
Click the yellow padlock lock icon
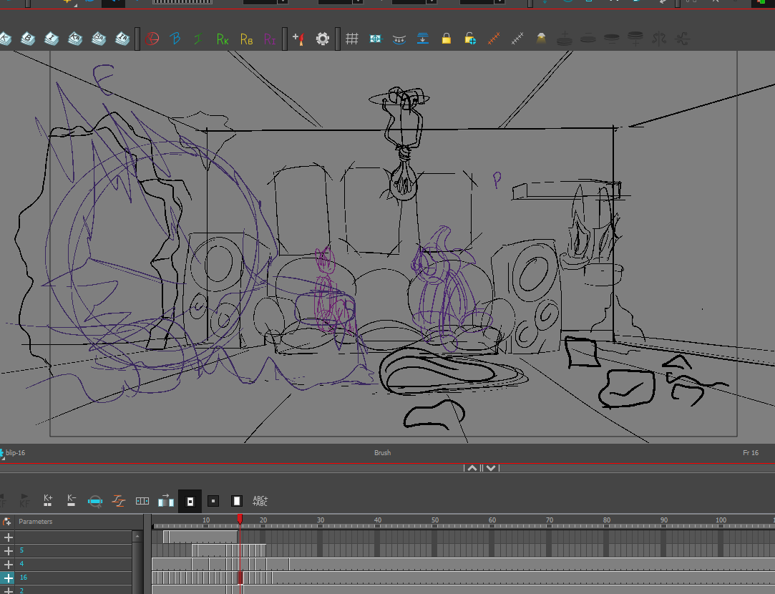447,39
